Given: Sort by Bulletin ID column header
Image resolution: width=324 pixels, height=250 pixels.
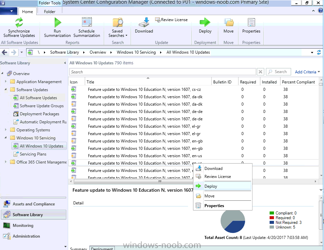Looking at the screenshot, I should coord(225,82).
